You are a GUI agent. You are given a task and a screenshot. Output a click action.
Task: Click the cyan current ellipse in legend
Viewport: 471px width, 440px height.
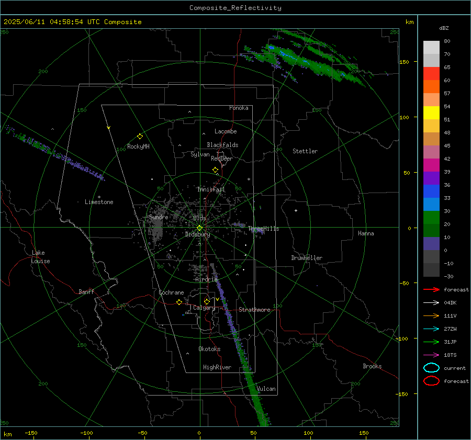[431, 368]
